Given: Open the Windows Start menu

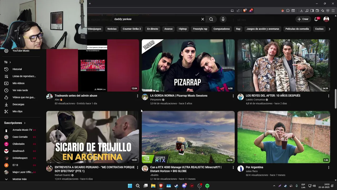Looking at the screenshot, I should [x=130, y=186].
